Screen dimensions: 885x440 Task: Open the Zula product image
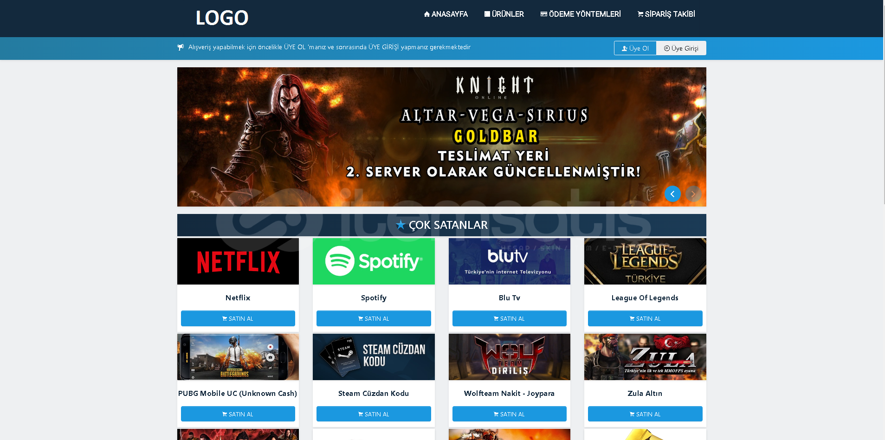(x=645, y=357)
